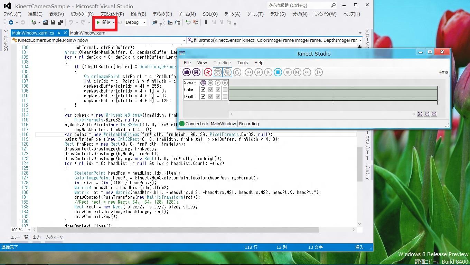Click the 開始 start debugging button
Screen dimensions: 470x265
104,22
